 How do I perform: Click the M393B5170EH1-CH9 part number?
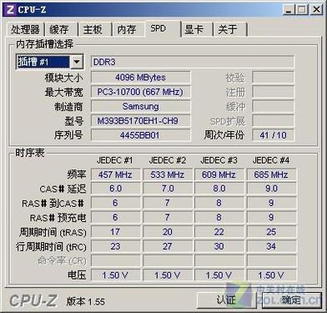(x=141, y=121)
